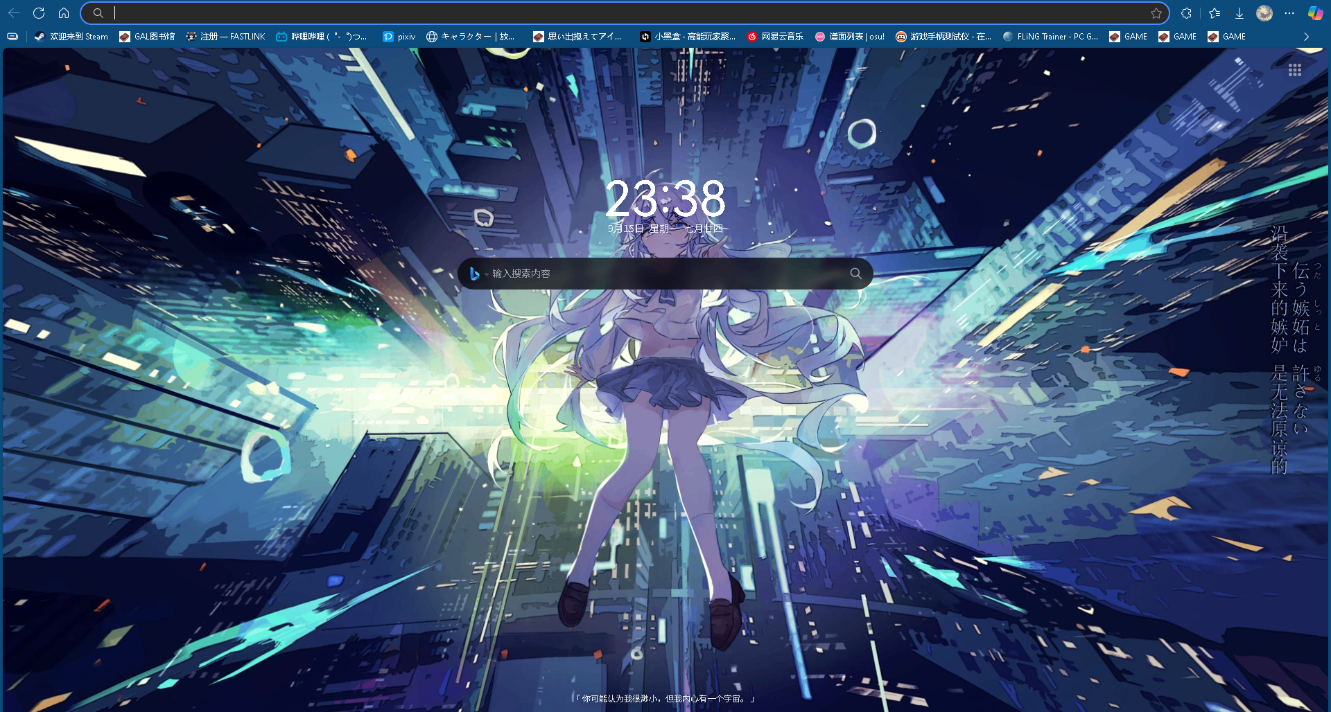This screenshot has width=1331, height=712.
Task: Open the pixiv bookmark
Action: click(x=399, y=37)
